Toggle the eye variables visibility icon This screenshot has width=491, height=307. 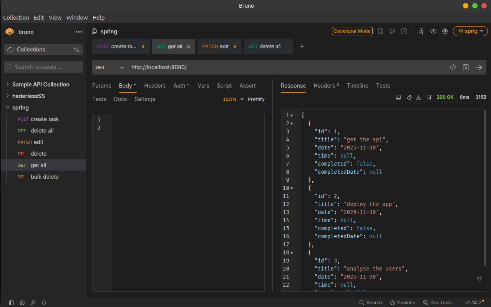click(433, 32)
